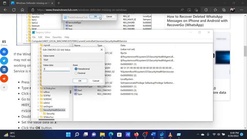The image size is (247, 139).
Task: Sort list by Data column header
Action: tap(123, 46)
